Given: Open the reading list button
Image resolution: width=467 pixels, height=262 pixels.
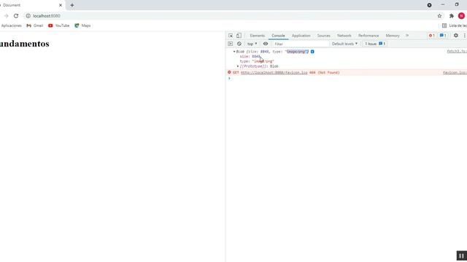Looking at the screenshot, I should click(454, 25).
